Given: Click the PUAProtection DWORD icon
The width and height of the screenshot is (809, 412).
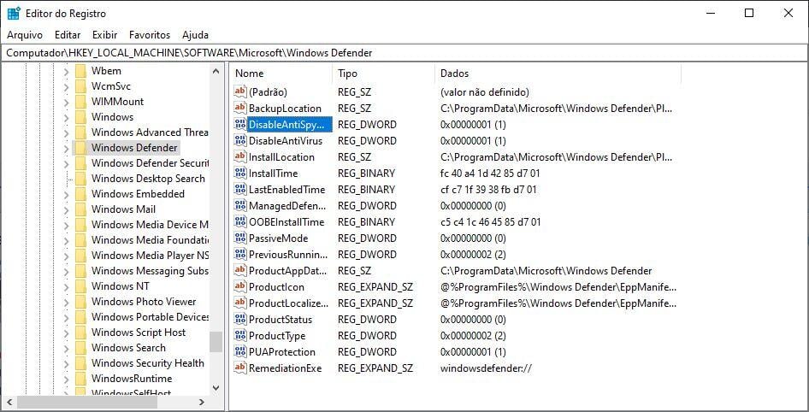Looking at the screenshot, I should click(x=240, y=351).
